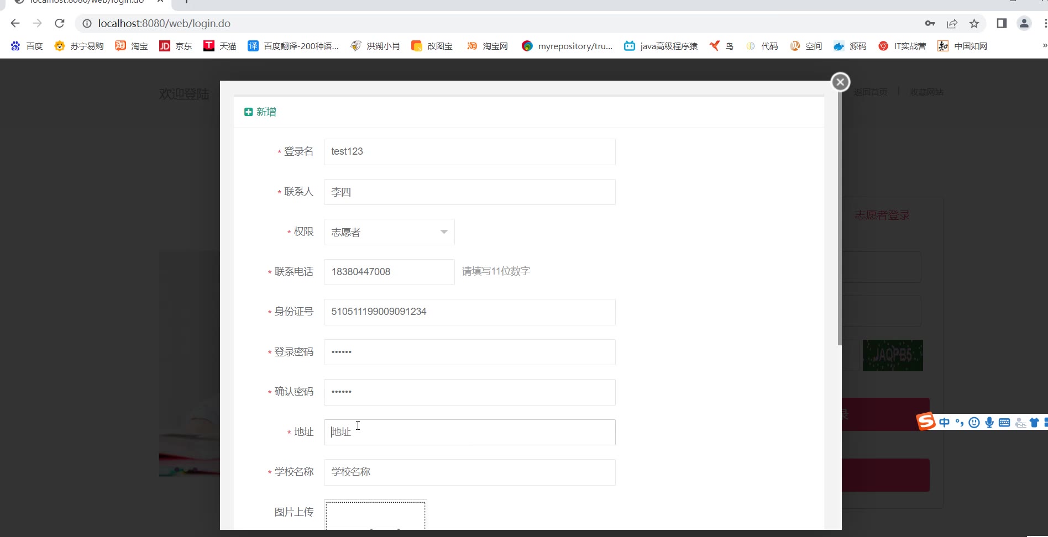Image resolution: width=1048 pixels, height=537 pixels.
Task: Open the 百度 bookmark
Action: click(x=27, y=46)
